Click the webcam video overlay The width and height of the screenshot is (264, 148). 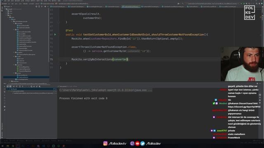[242, 64]
